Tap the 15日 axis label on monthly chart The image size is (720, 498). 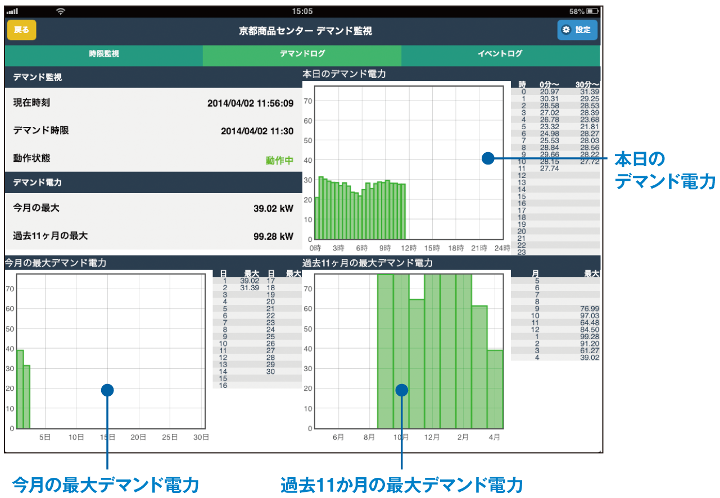[108, 437]
